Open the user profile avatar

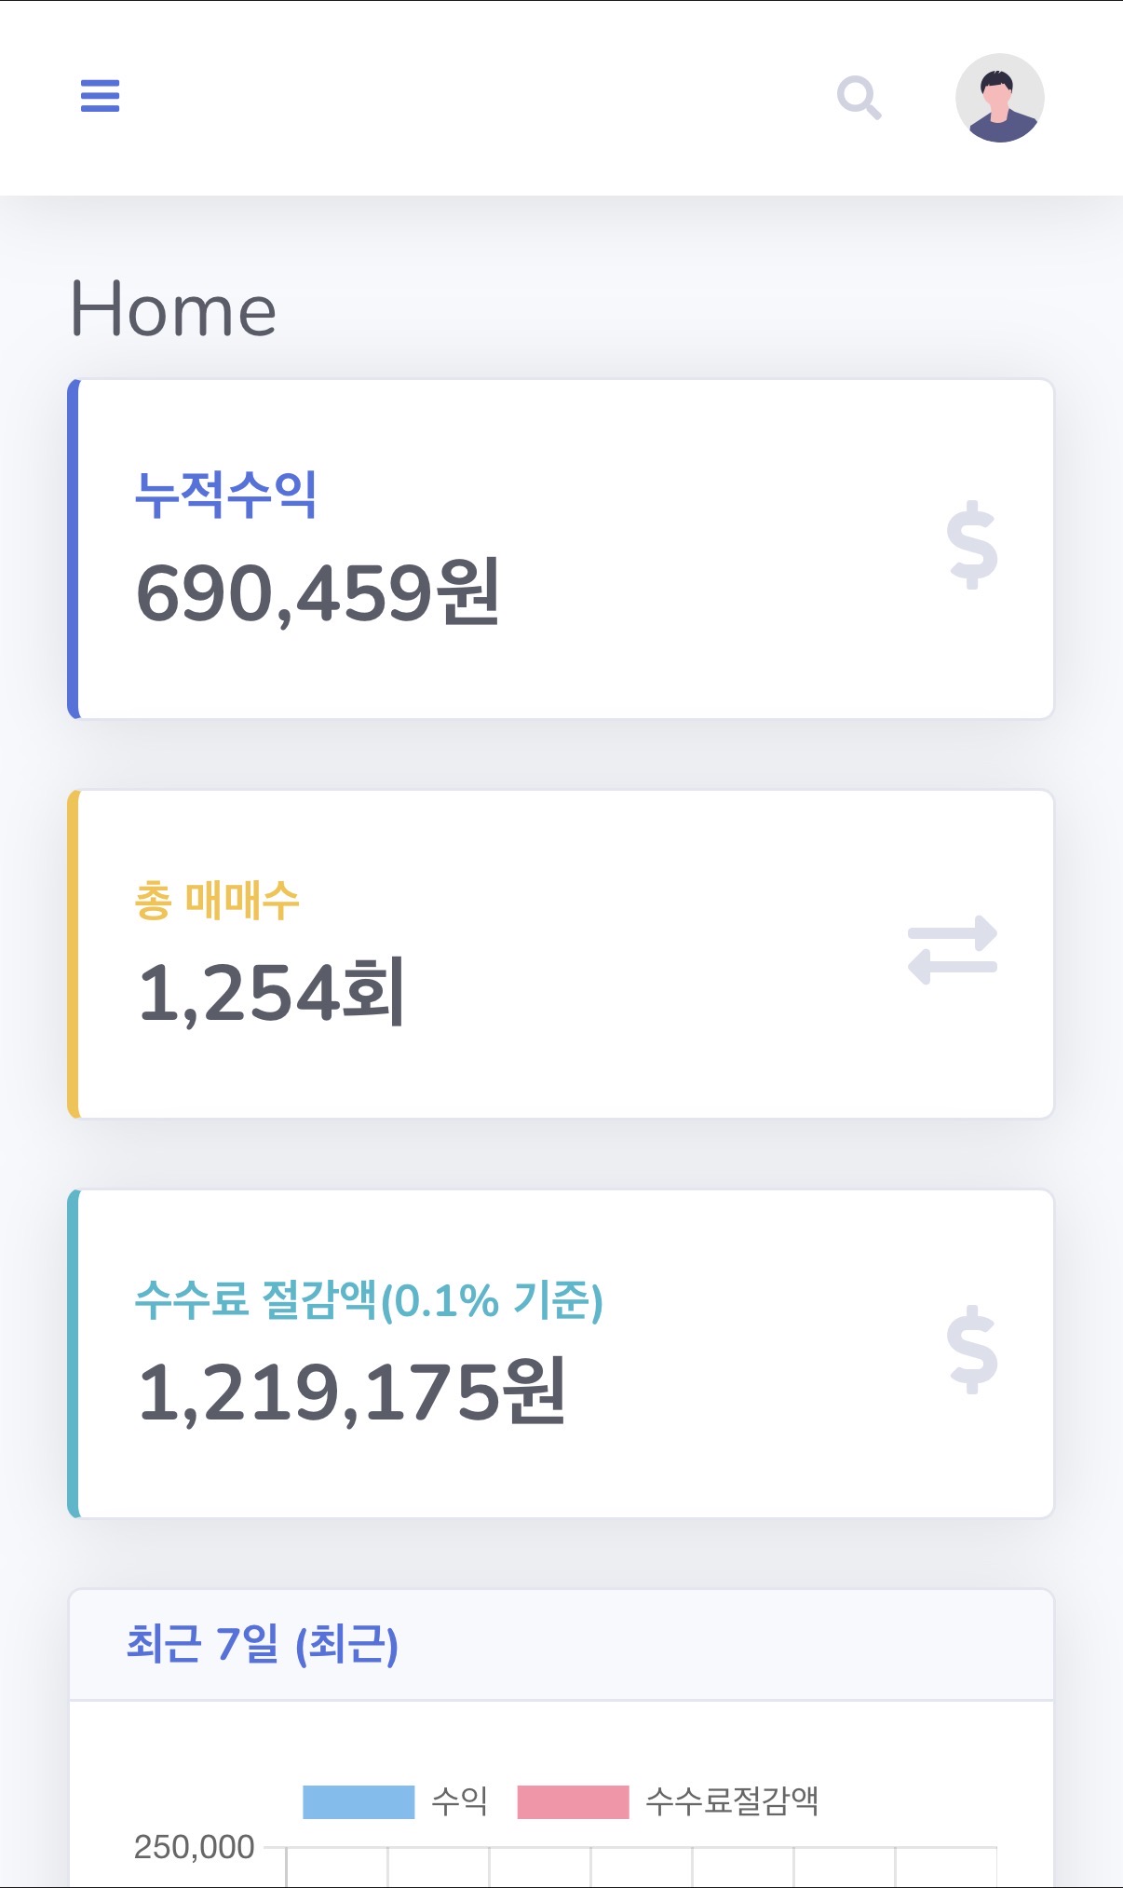[x=999, y=98]
